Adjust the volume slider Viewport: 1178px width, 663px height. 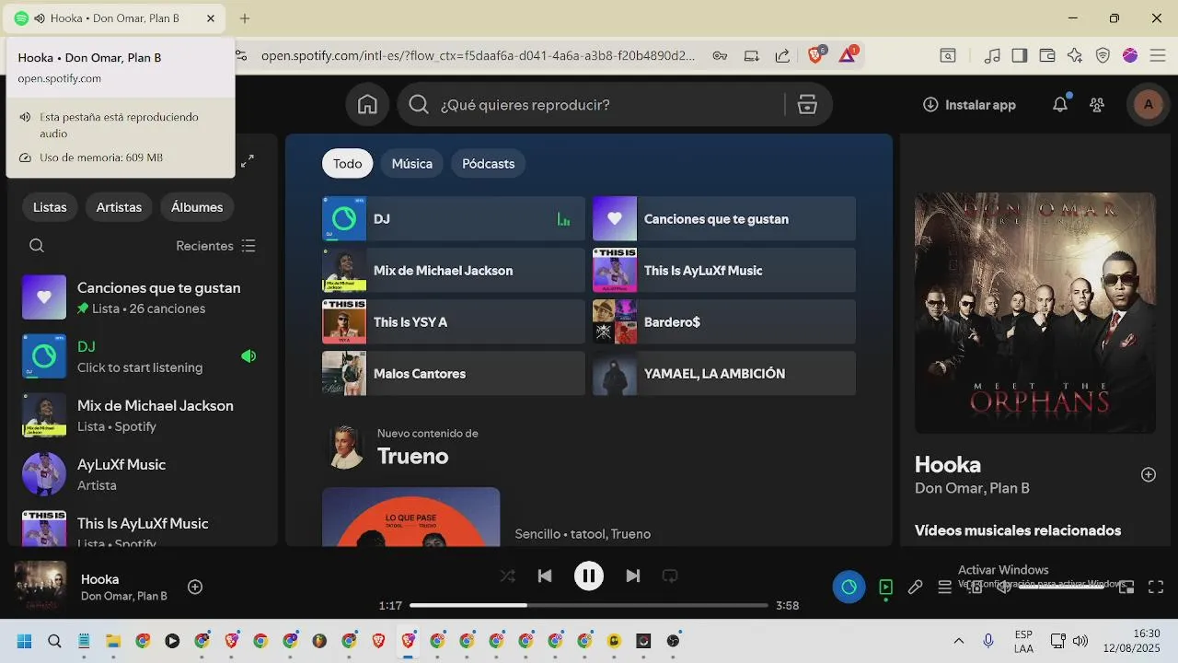(x=1061, y=587)
